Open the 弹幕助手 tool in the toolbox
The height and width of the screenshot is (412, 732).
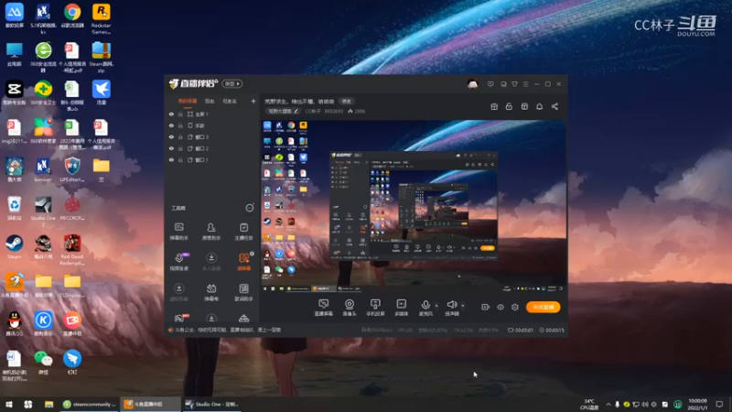pos(178,232)
